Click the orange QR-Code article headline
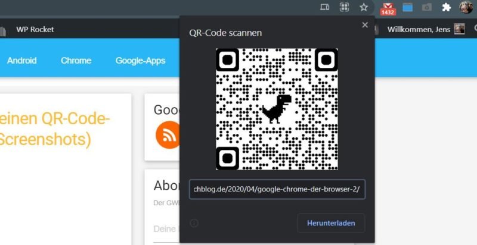477x245 pixels. tap(55, 130)
